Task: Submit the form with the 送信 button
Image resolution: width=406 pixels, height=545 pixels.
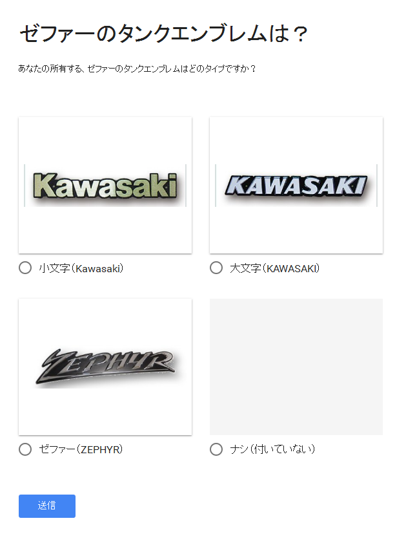Action: [47, 506]
